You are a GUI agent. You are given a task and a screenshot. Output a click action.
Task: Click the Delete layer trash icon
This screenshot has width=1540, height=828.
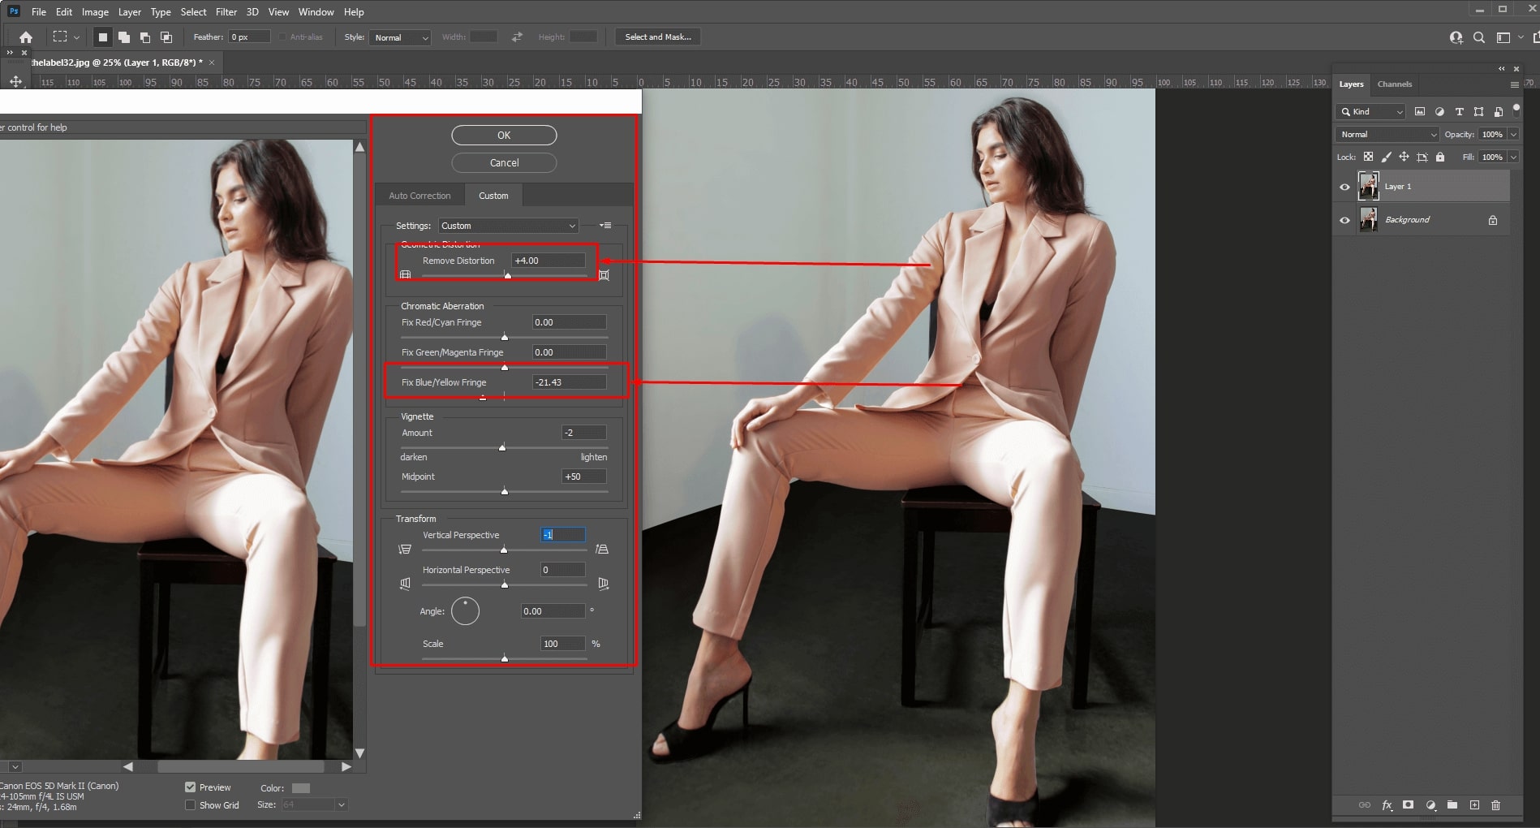pos(1496,805)
